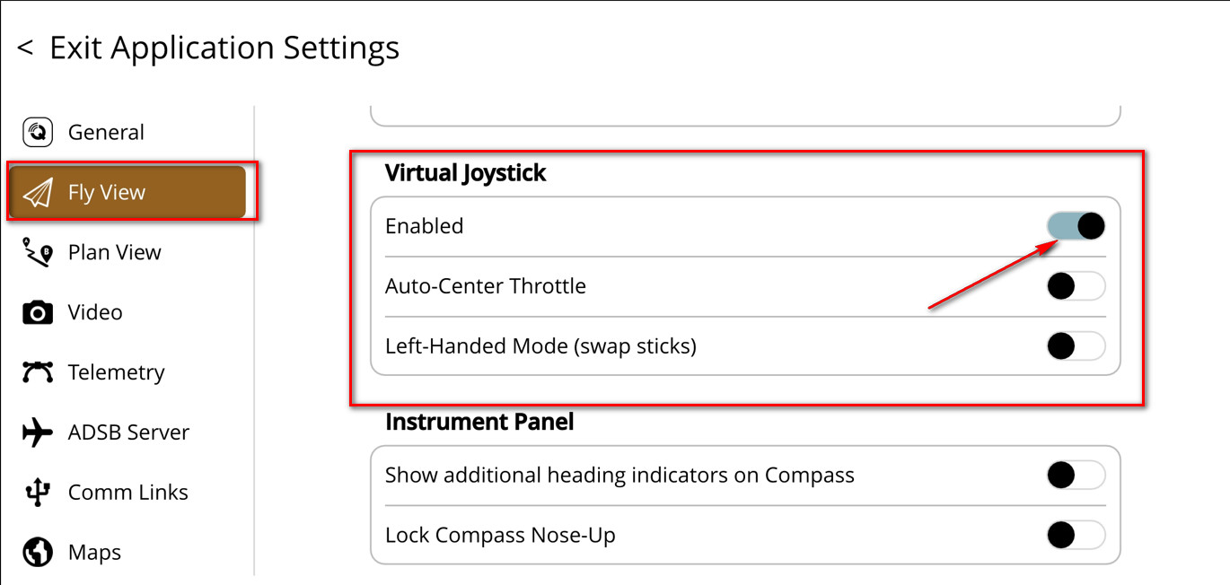
Task: Click the Fly View paper plane icon
Action: (38, 193)
